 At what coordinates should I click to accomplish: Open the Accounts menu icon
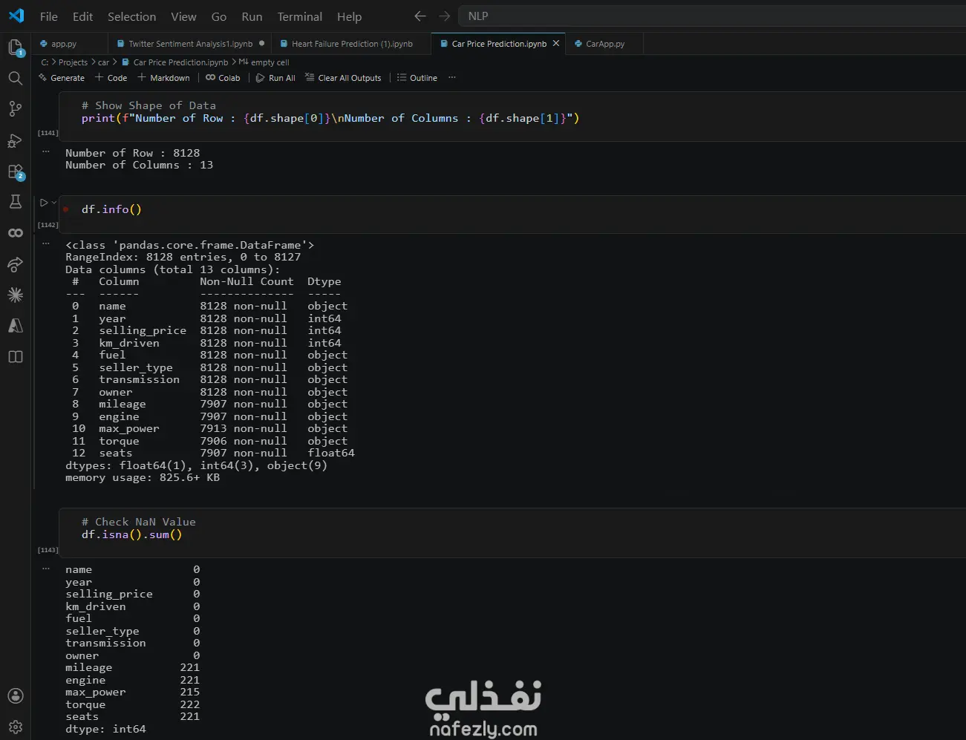point(15,695)
